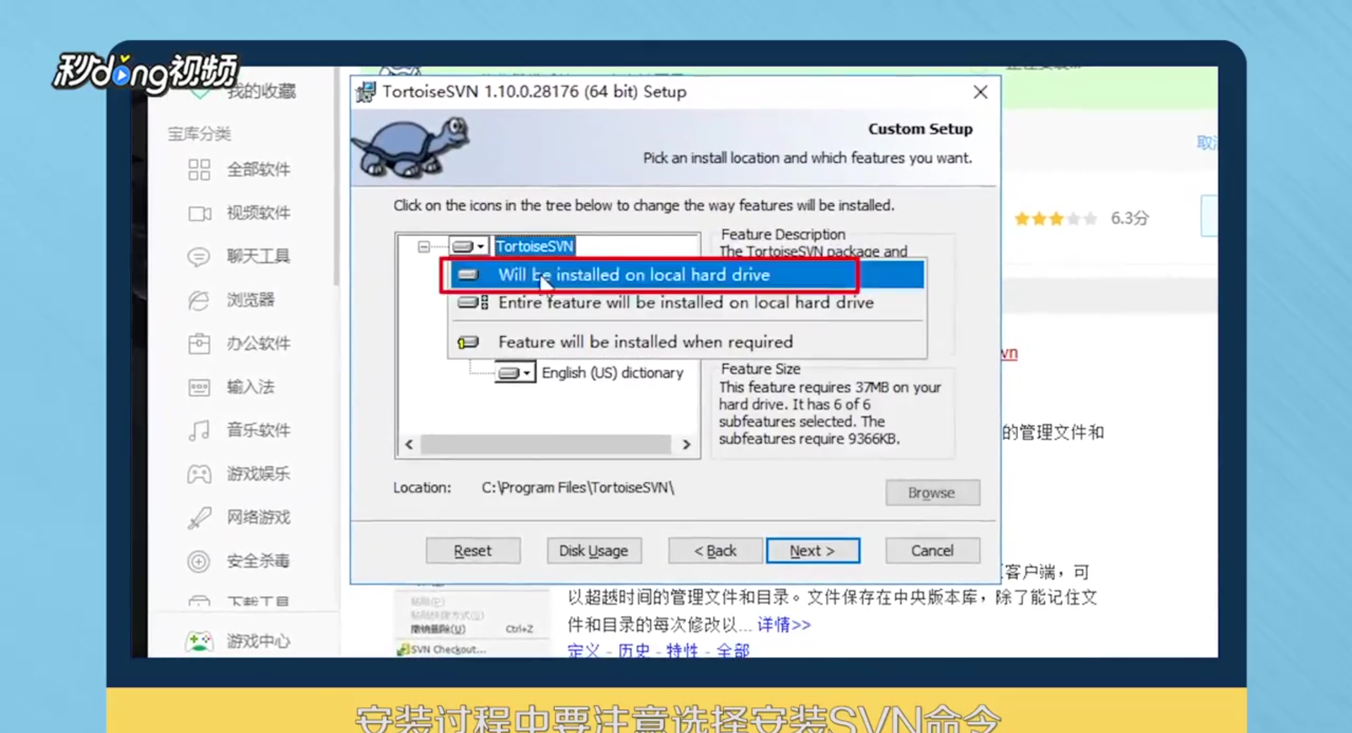Open 我的收藏 in the sidebar

click(261, 91)
